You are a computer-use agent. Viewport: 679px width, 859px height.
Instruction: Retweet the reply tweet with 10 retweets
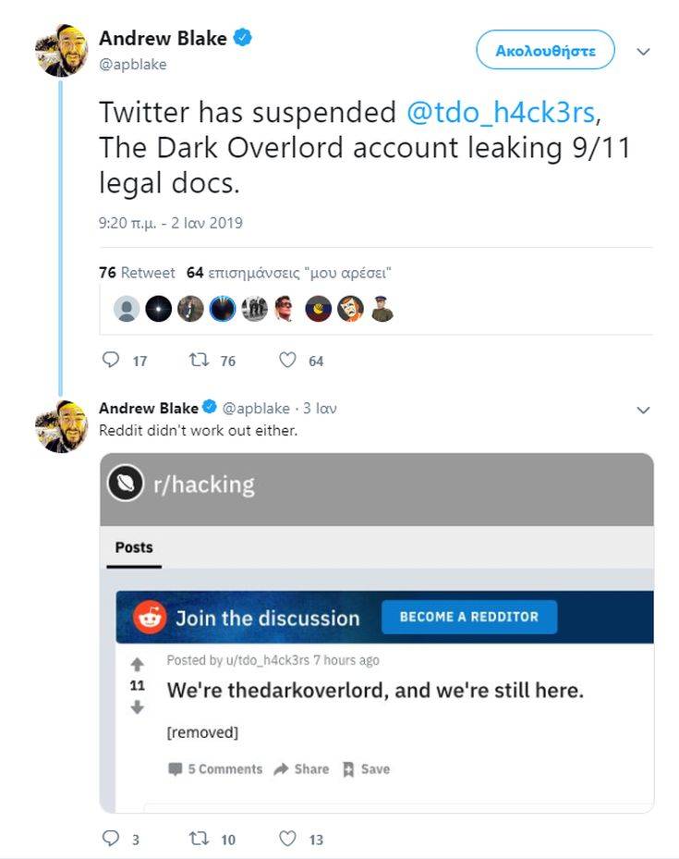[199, 839]
